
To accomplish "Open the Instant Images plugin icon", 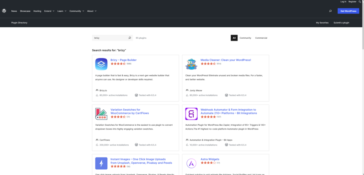I will (x=101, y=163).
